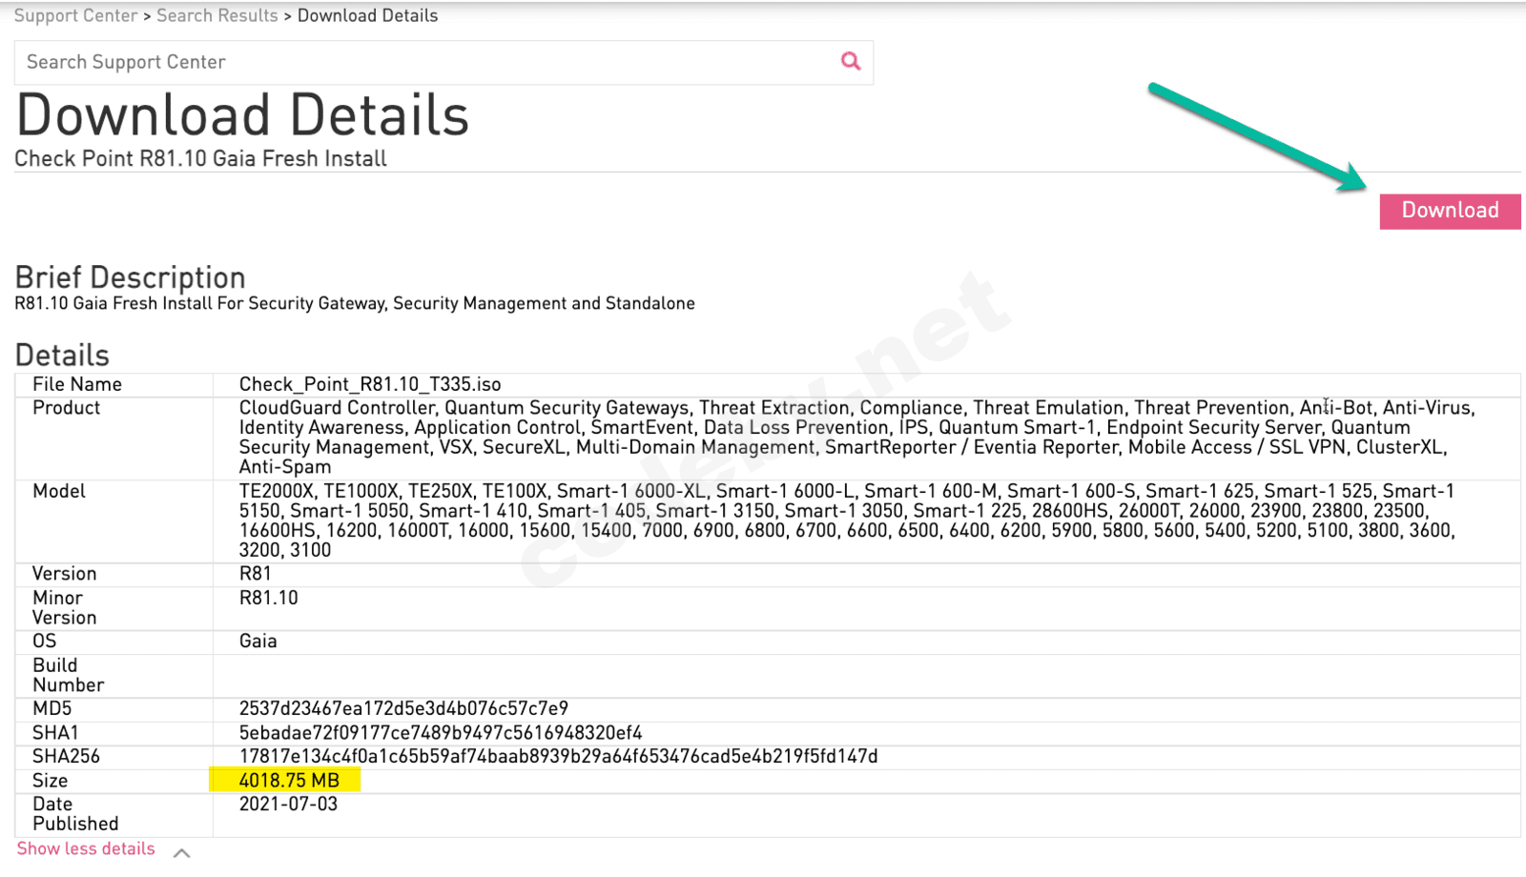Click the OS row label
The height and width of the screenshot is (877, 1526).
tap(44, 641)
